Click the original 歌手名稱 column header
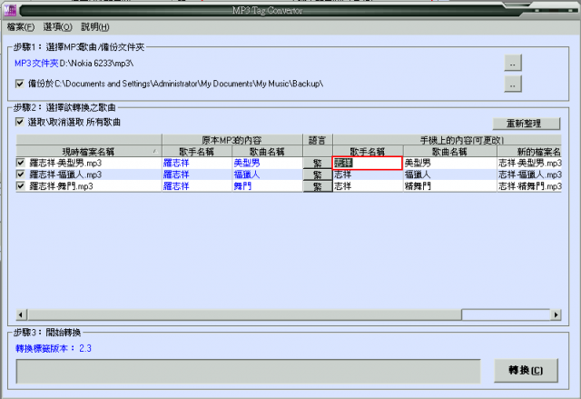Viewport: 581px width, 399px height. pos(197,151)
